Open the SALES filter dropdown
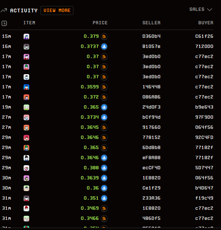 (x=201, y=9)
